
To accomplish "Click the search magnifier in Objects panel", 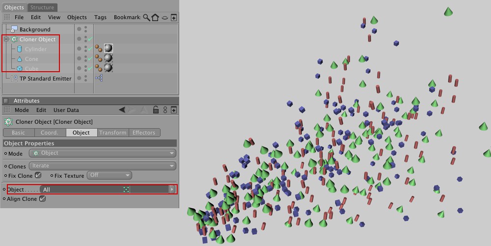I will 146,17.
